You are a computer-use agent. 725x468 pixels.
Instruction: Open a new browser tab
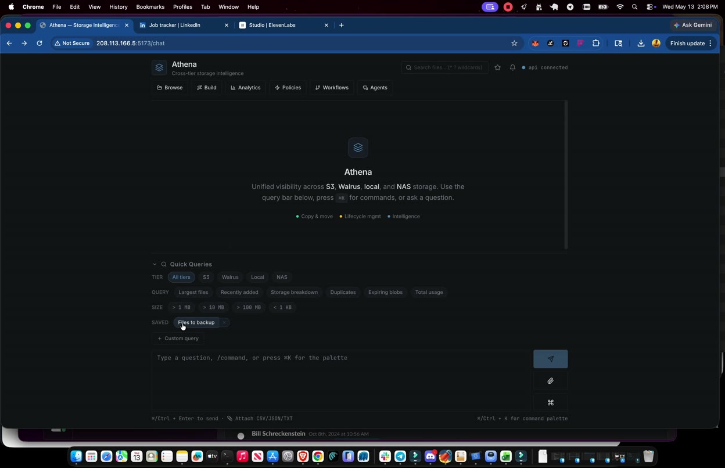pyautogui.click(x=341, y=26)
